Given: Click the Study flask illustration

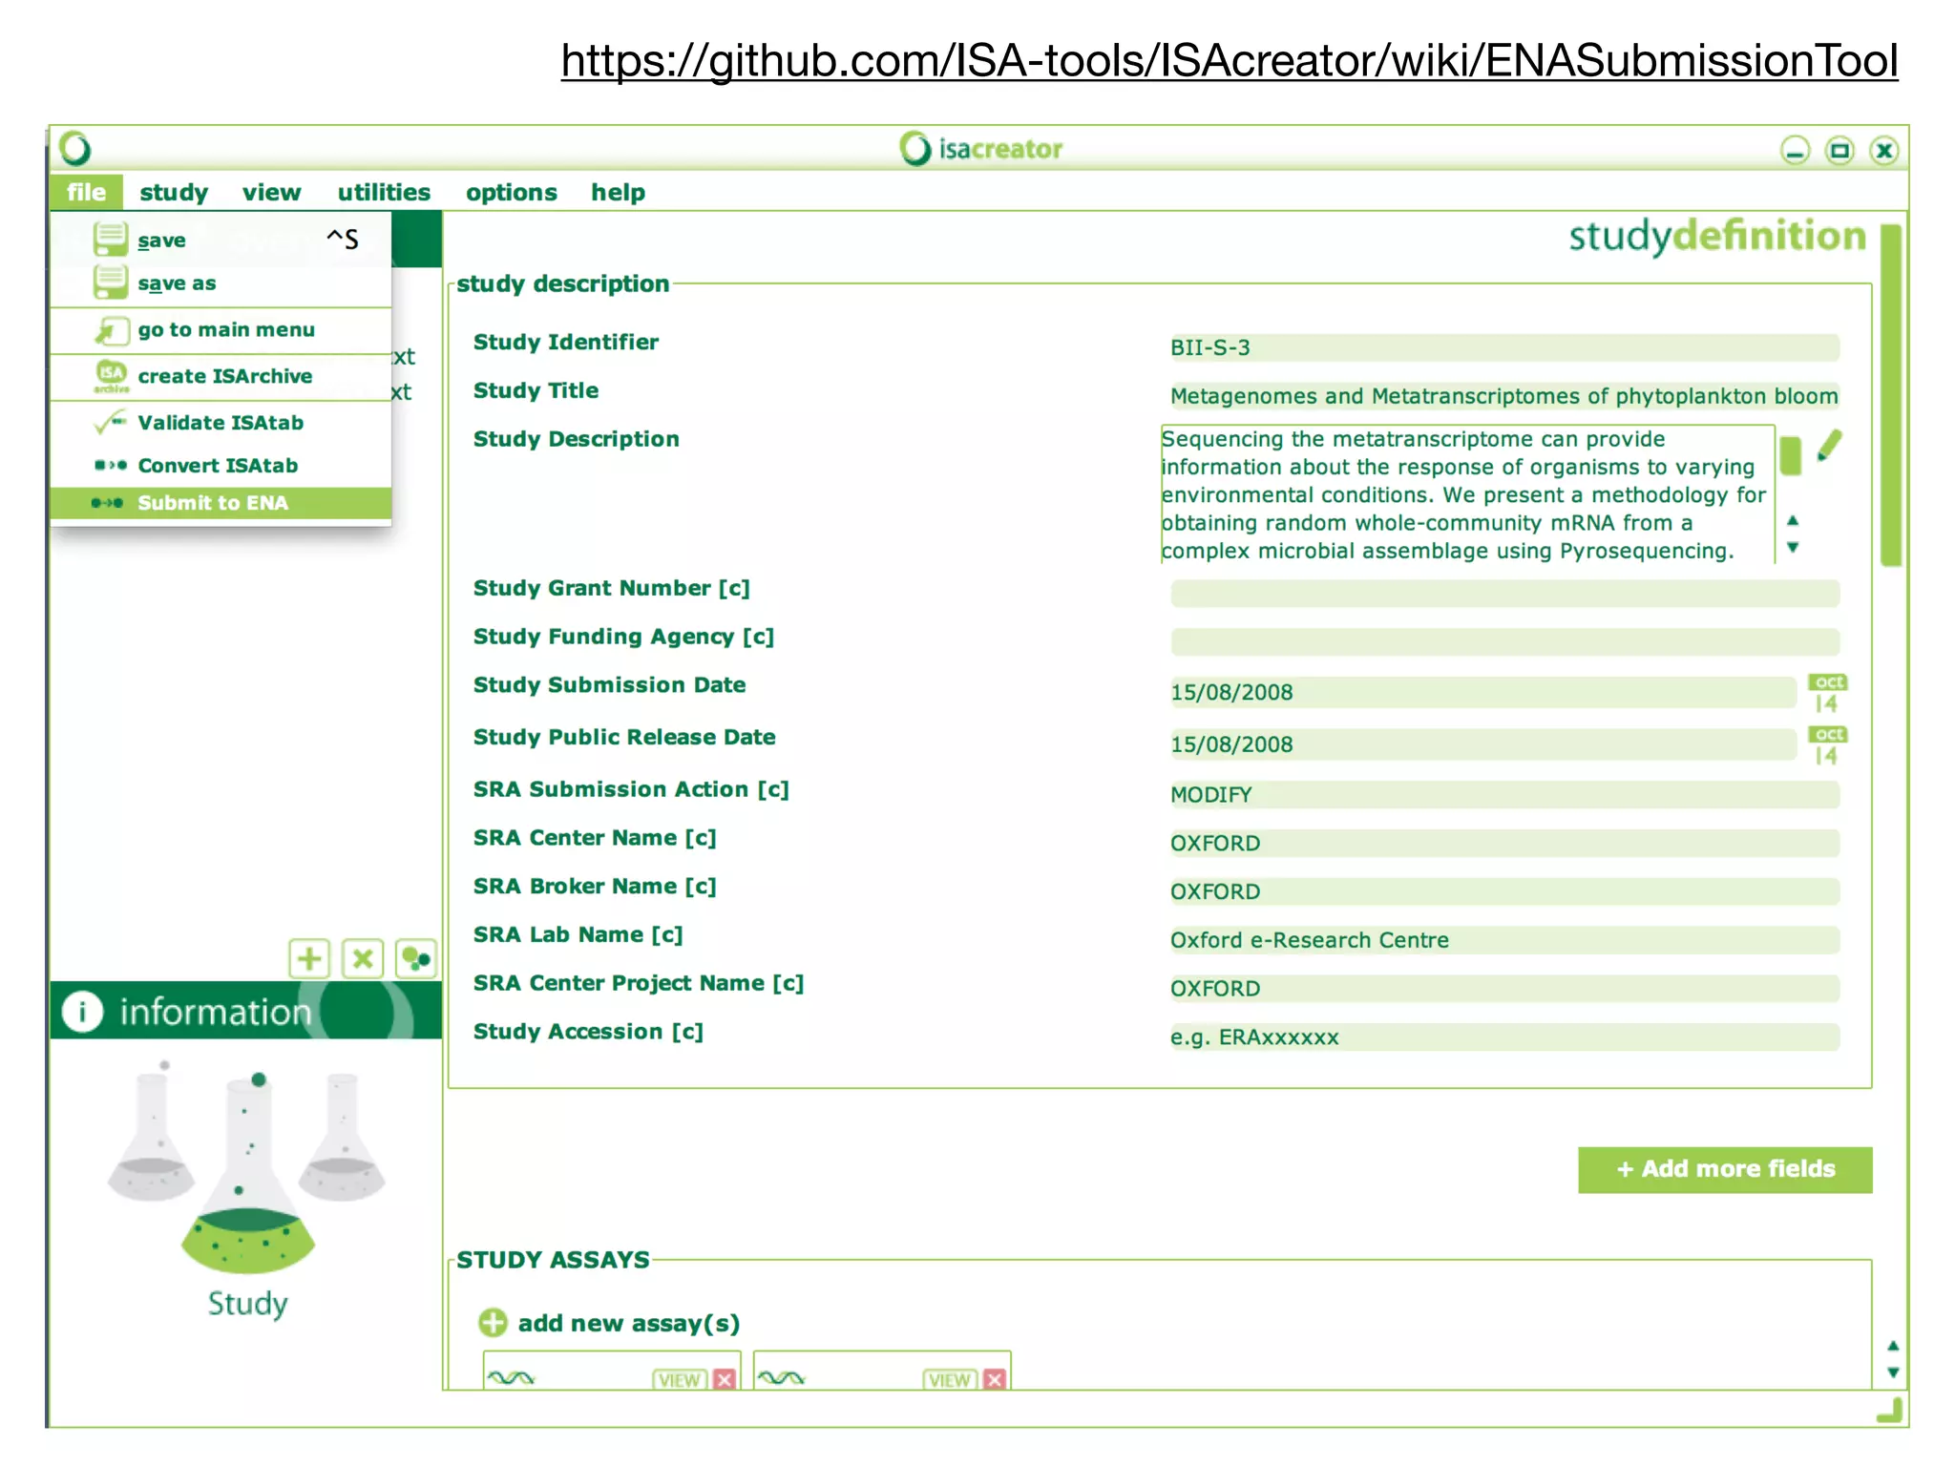Looking at the screenshot, I should tap(247, 1172).
